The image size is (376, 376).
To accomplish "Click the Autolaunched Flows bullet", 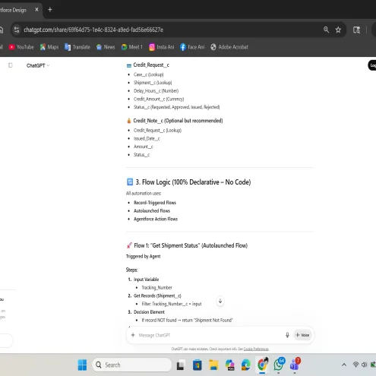I will point(152,210).
